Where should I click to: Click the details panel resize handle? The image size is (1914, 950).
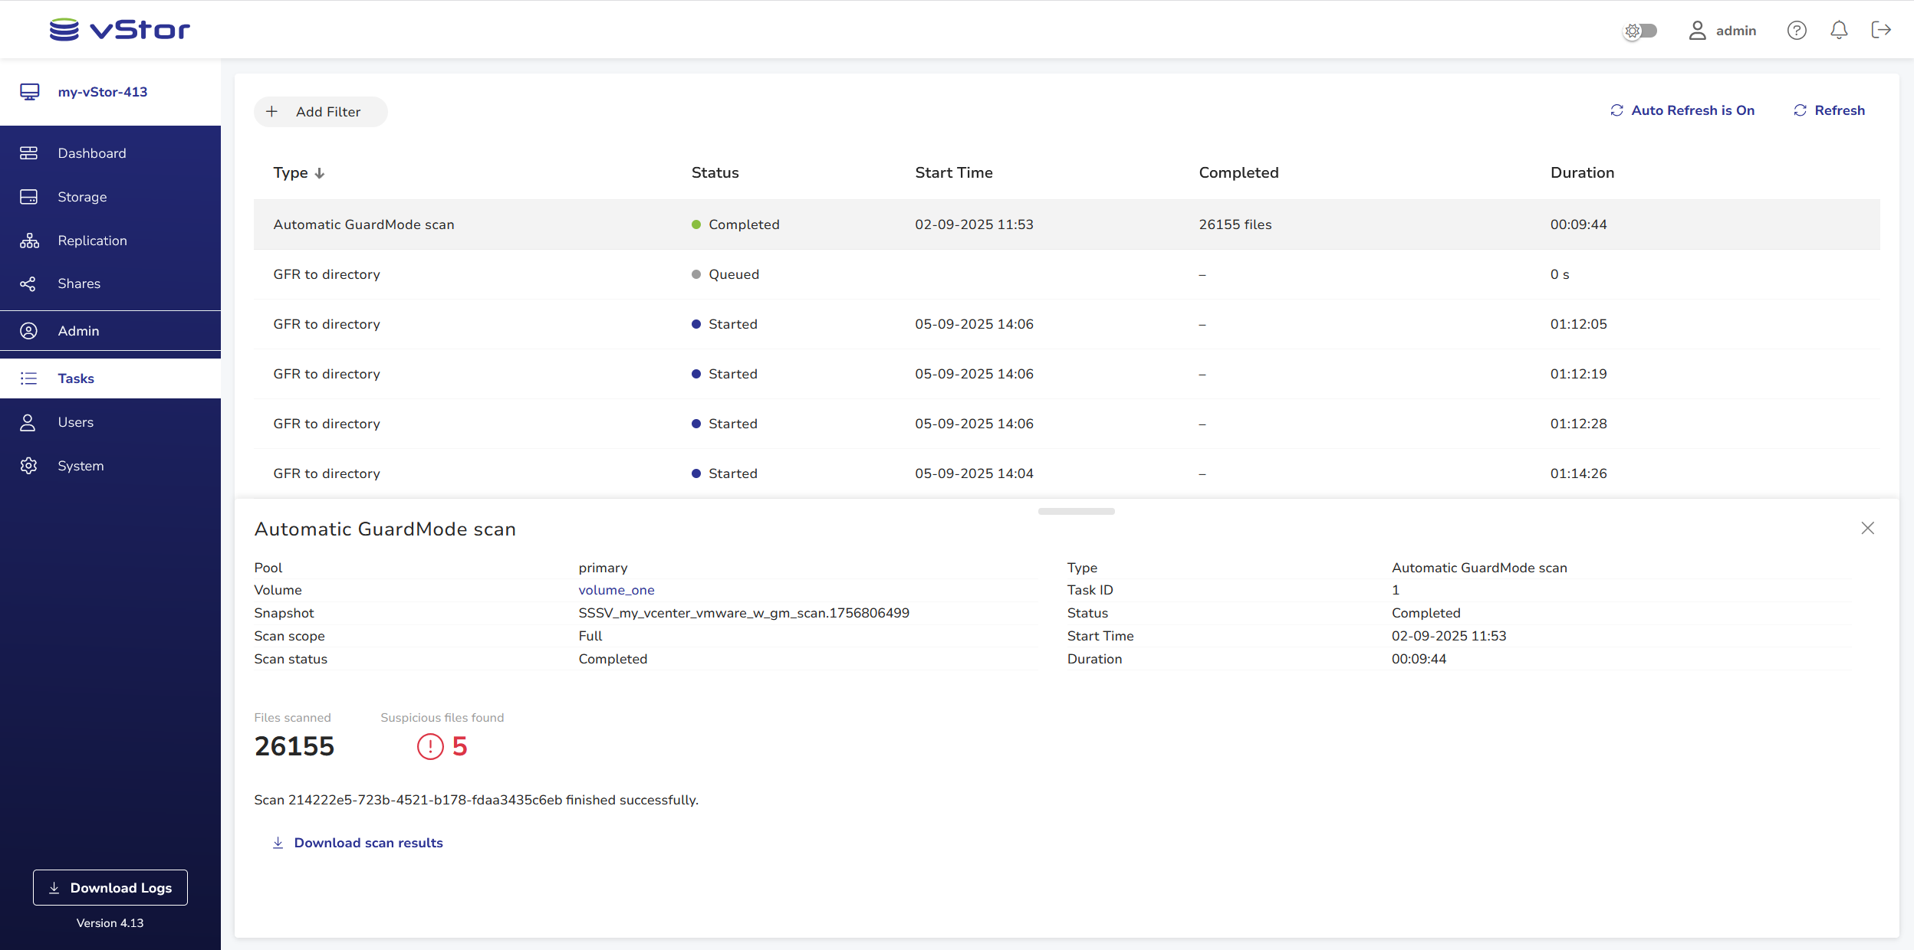tap(1076, 511)
